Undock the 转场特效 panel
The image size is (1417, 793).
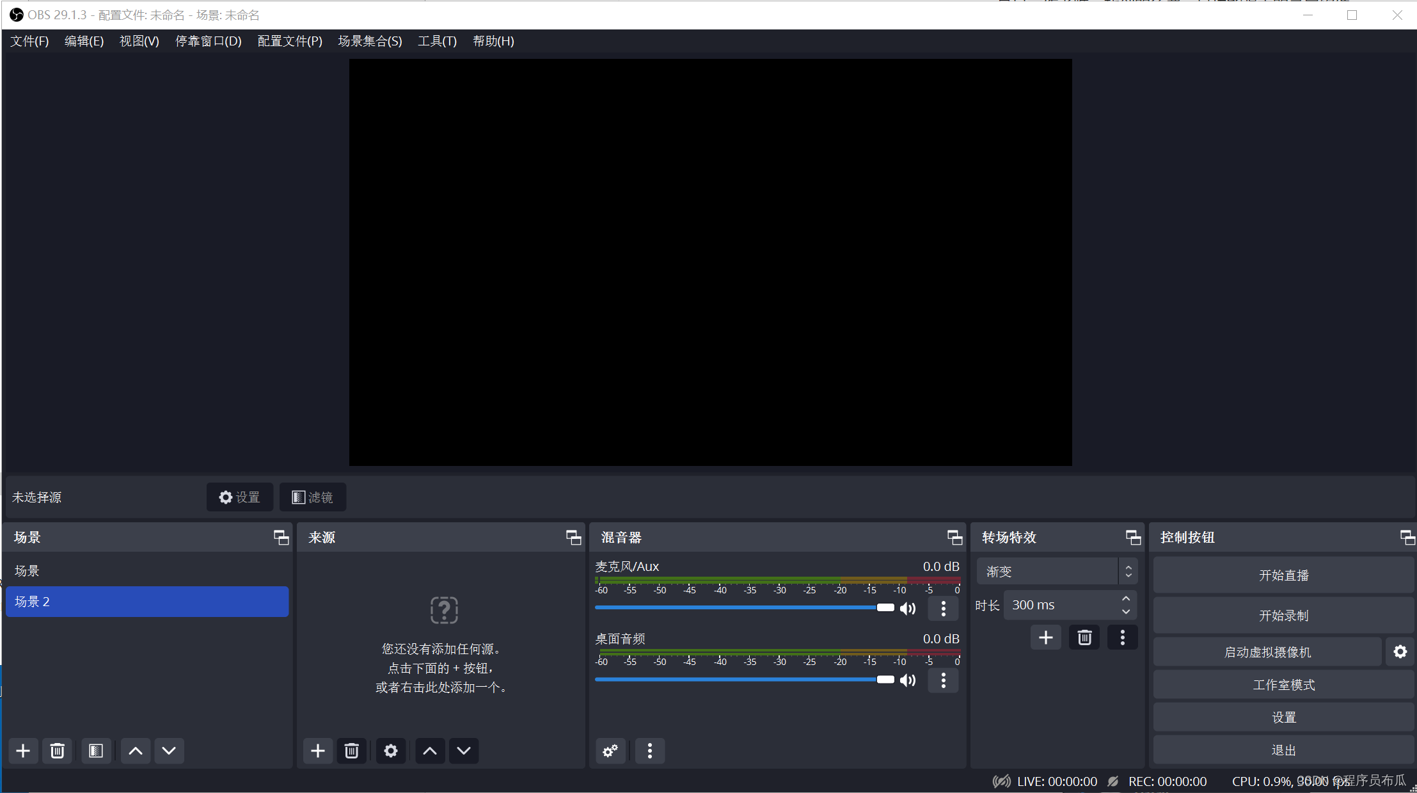pyautogui.click(x=1134, y=538)
